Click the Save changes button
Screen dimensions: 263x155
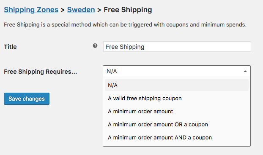click(x=27, y=99)
